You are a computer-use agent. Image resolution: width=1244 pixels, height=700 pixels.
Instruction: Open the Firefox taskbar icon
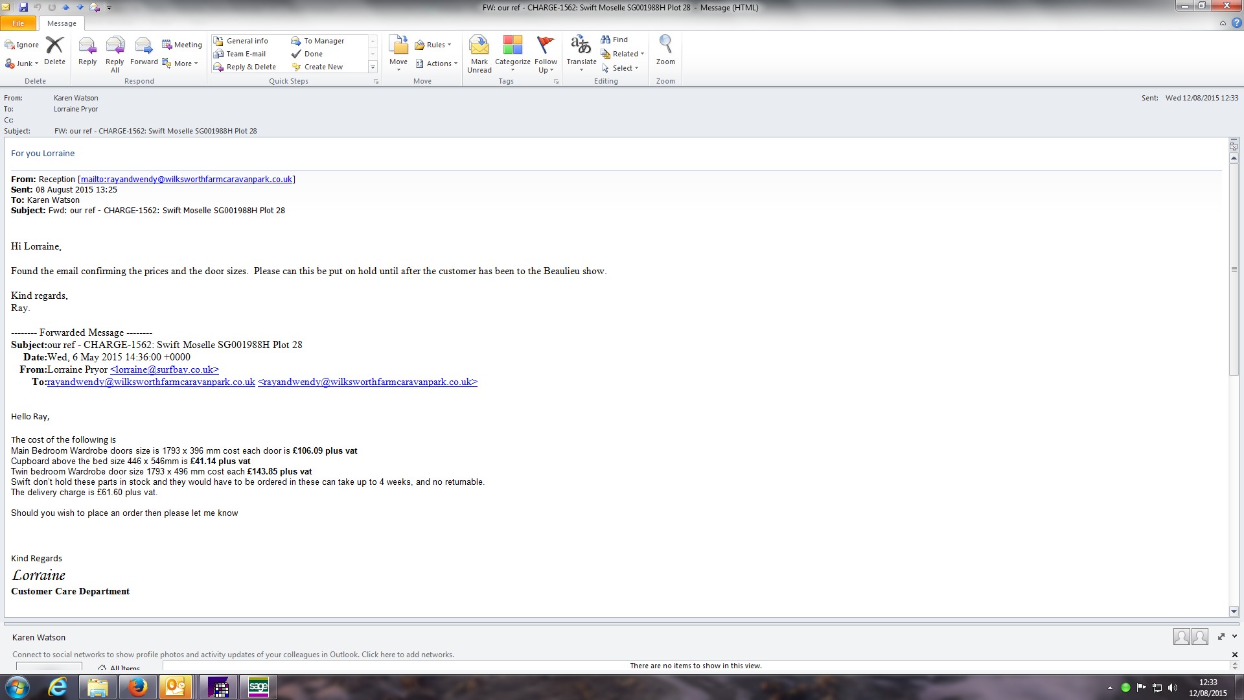[137, 687]
